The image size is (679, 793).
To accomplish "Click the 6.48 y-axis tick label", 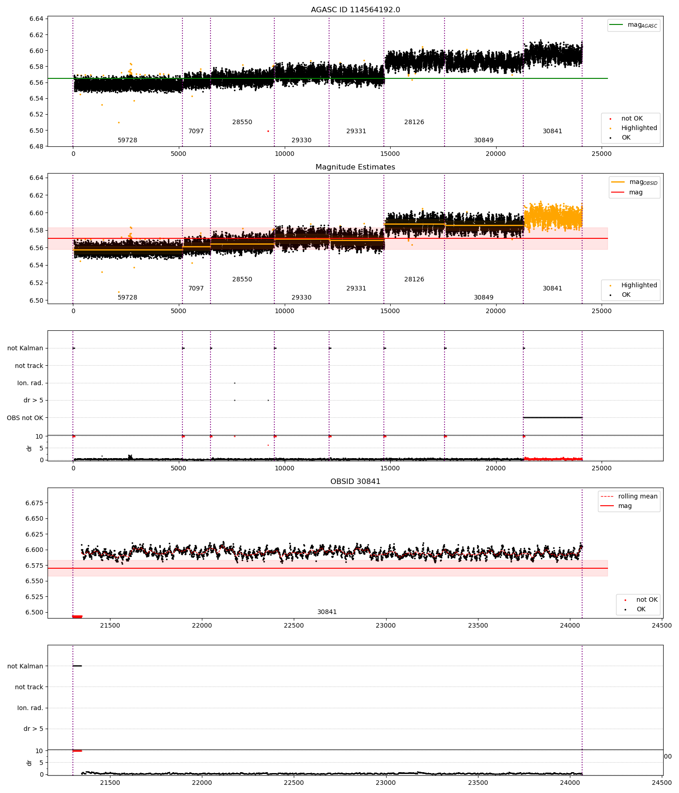I will point(36,146).
